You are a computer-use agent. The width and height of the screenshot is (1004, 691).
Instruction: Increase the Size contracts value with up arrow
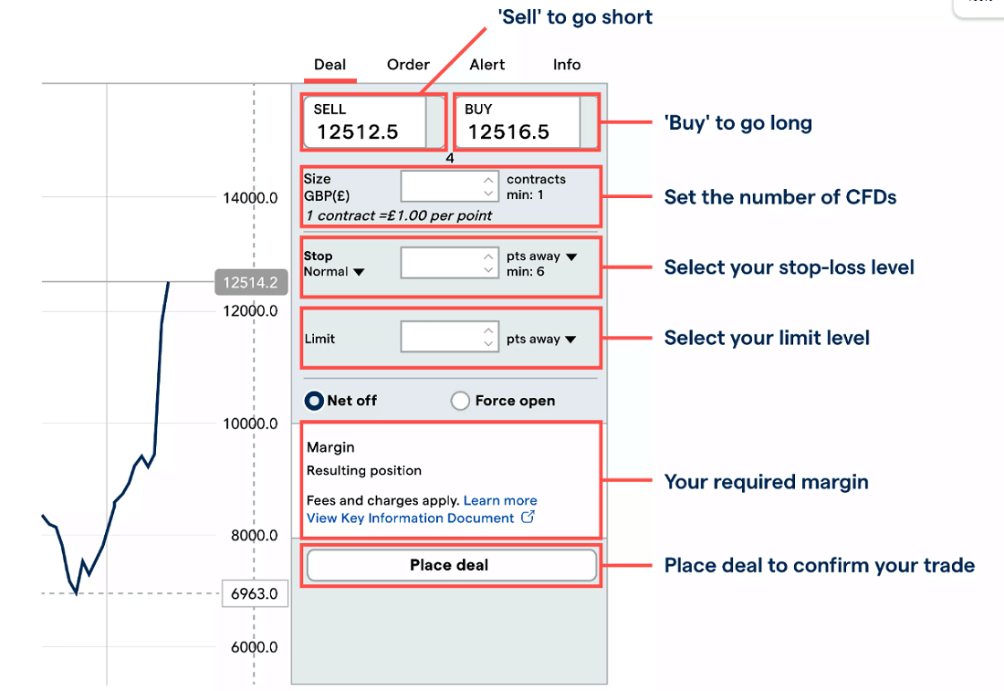pyautogui.click(x=488, y=180)
